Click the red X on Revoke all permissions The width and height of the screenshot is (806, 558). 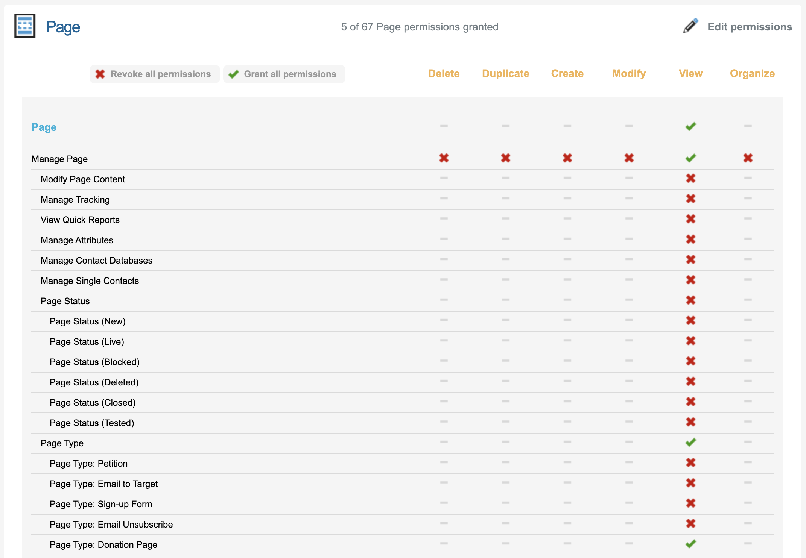tap(100, 74)
